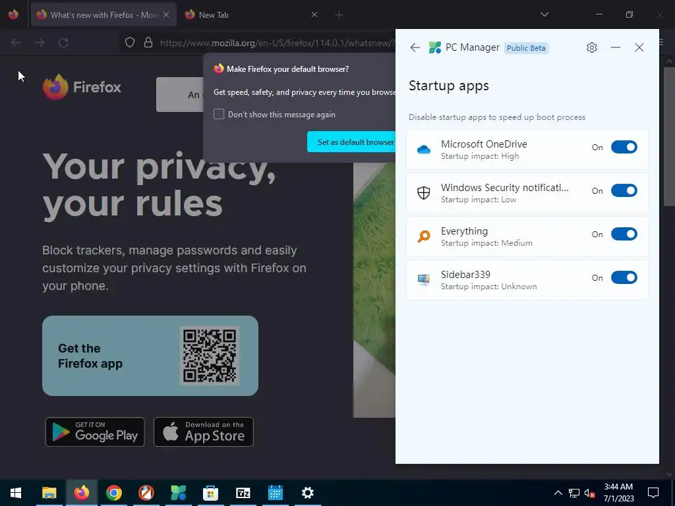The width and height of the screenshot is (675, 506).
Task: Click "Windows Security notificati..." name
Action: 504,188
